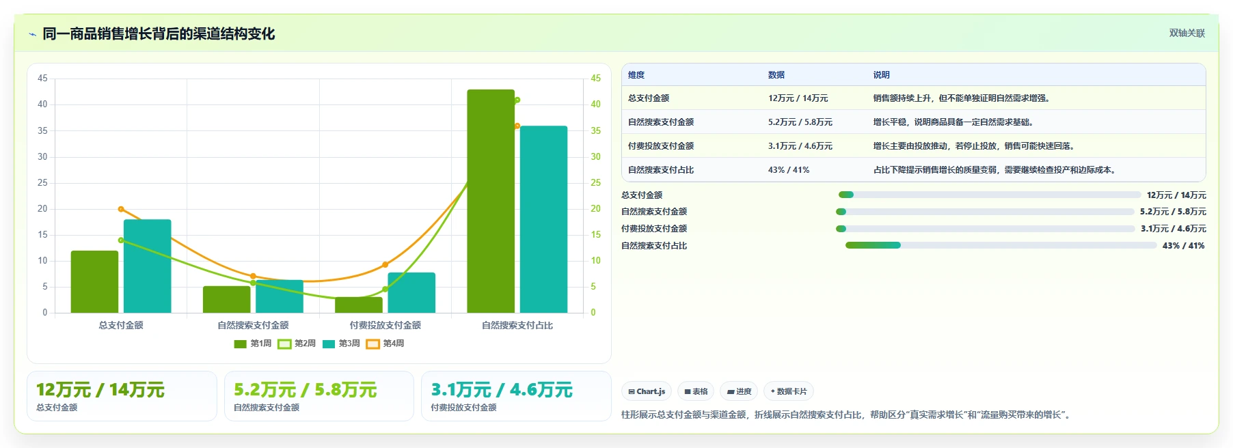Click the 付费投放支付金额 progress bar
The width and height of the screenshot is (1233, 448).
[x=986, y=229]
